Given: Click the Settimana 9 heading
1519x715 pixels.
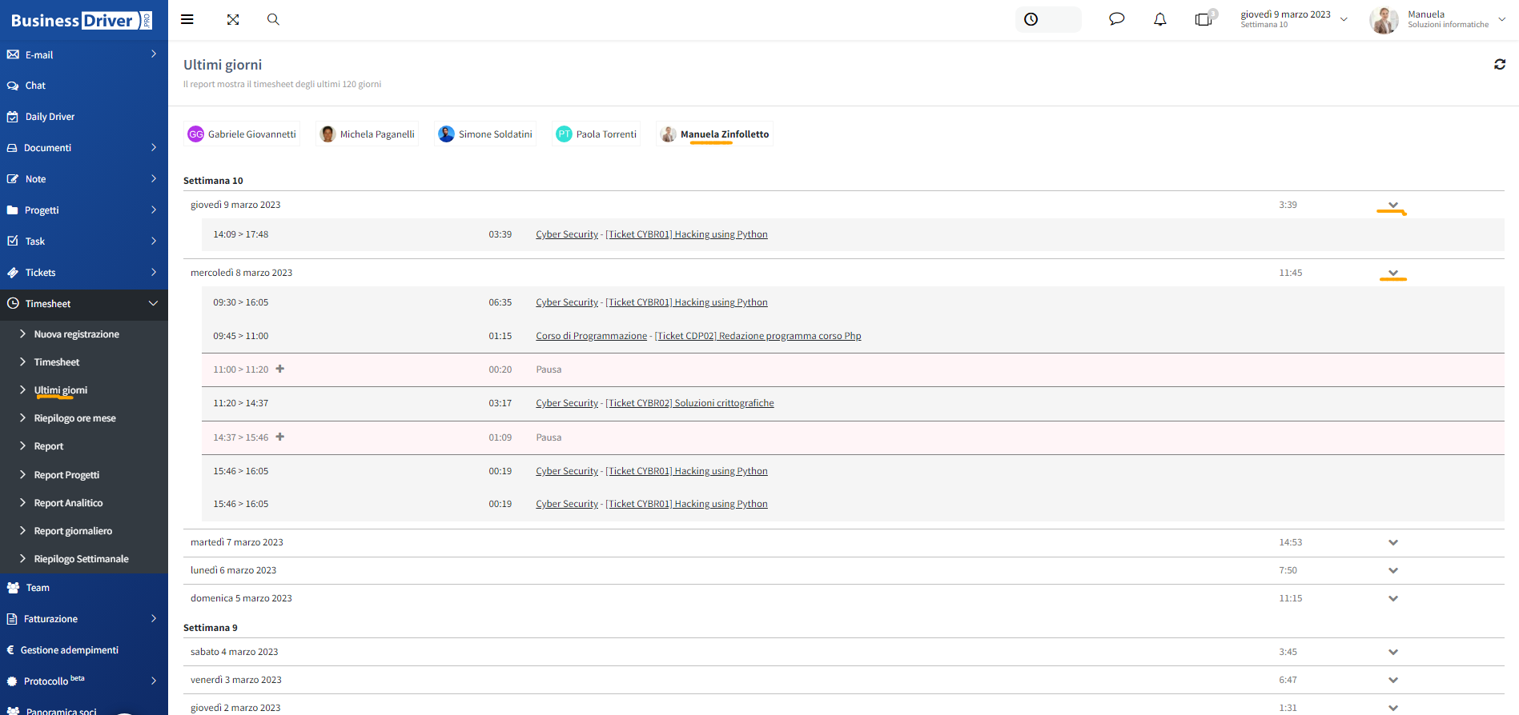Looking at the screenshot, I should tap(211, 628).
